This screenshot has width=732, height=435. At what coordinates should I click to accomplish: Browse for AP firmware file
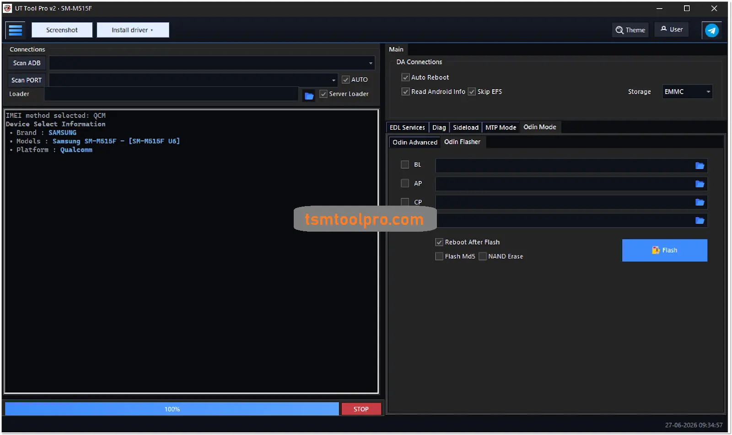click(x=700, y=184)
